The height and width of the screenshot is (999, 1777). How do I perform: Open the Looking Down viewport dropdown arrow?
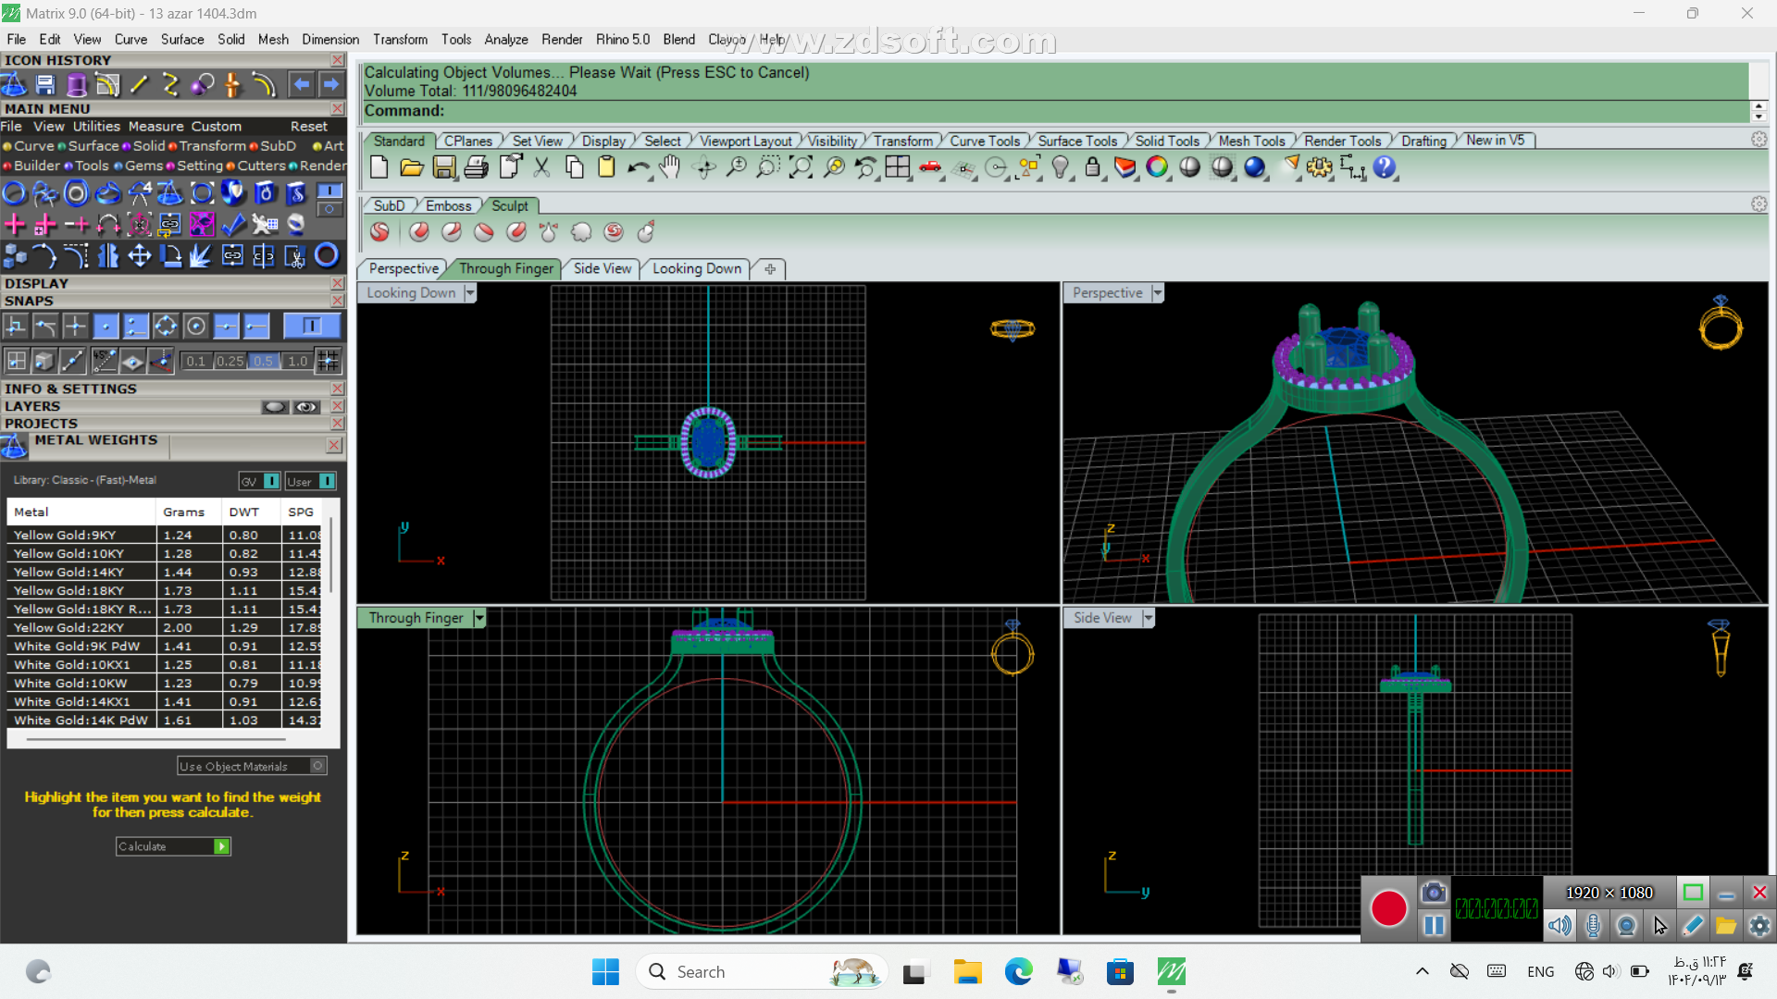click(470, 293)
